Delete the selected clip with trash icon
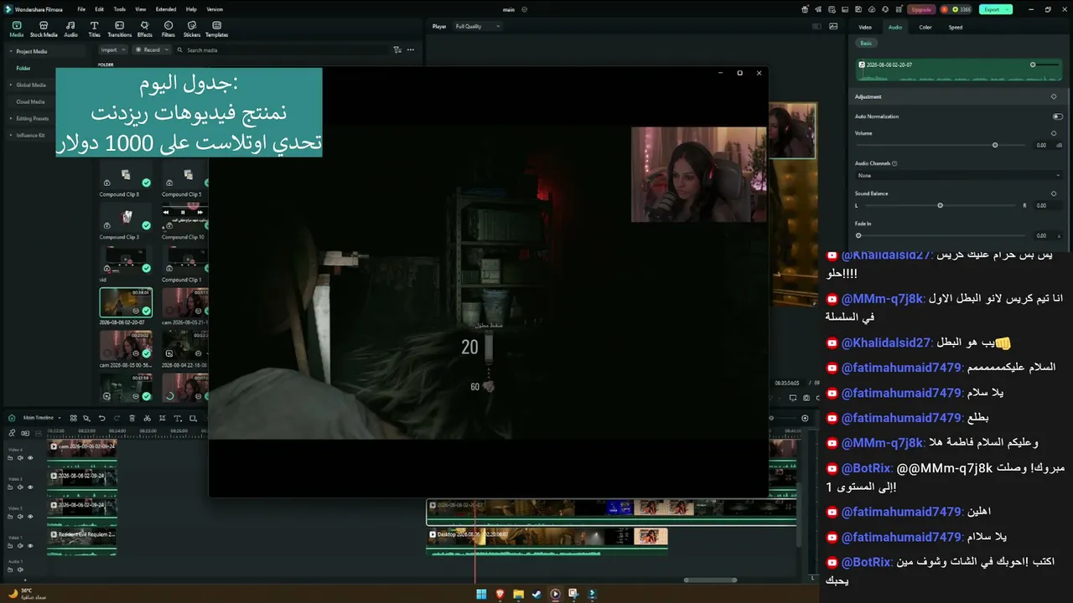 131,418
